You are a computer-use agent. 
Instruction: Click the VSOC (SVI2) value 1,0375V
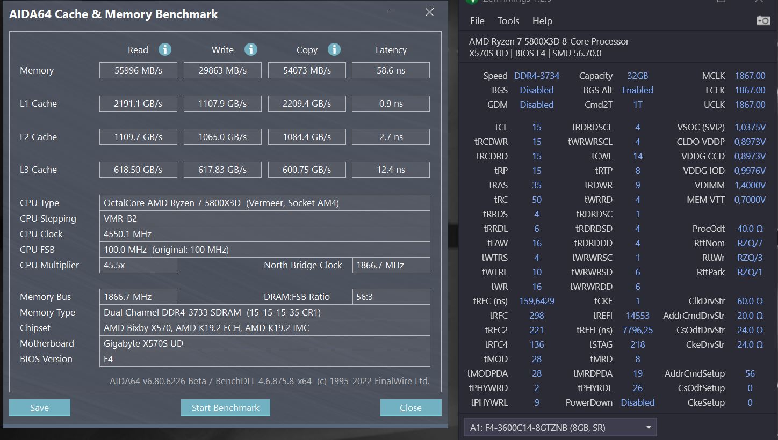[x=750, y=127]
